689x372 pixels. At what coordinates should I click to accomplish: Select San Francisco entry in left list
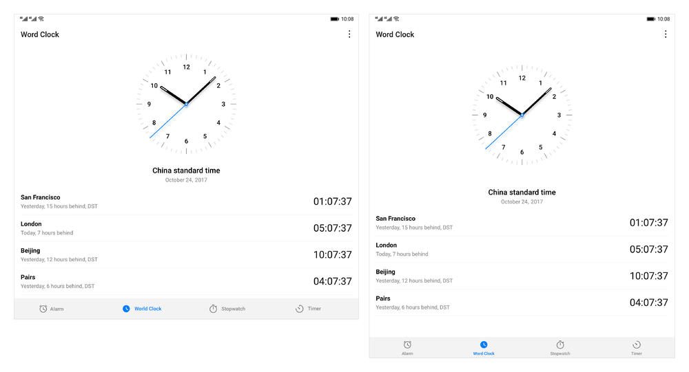point(186,201)
